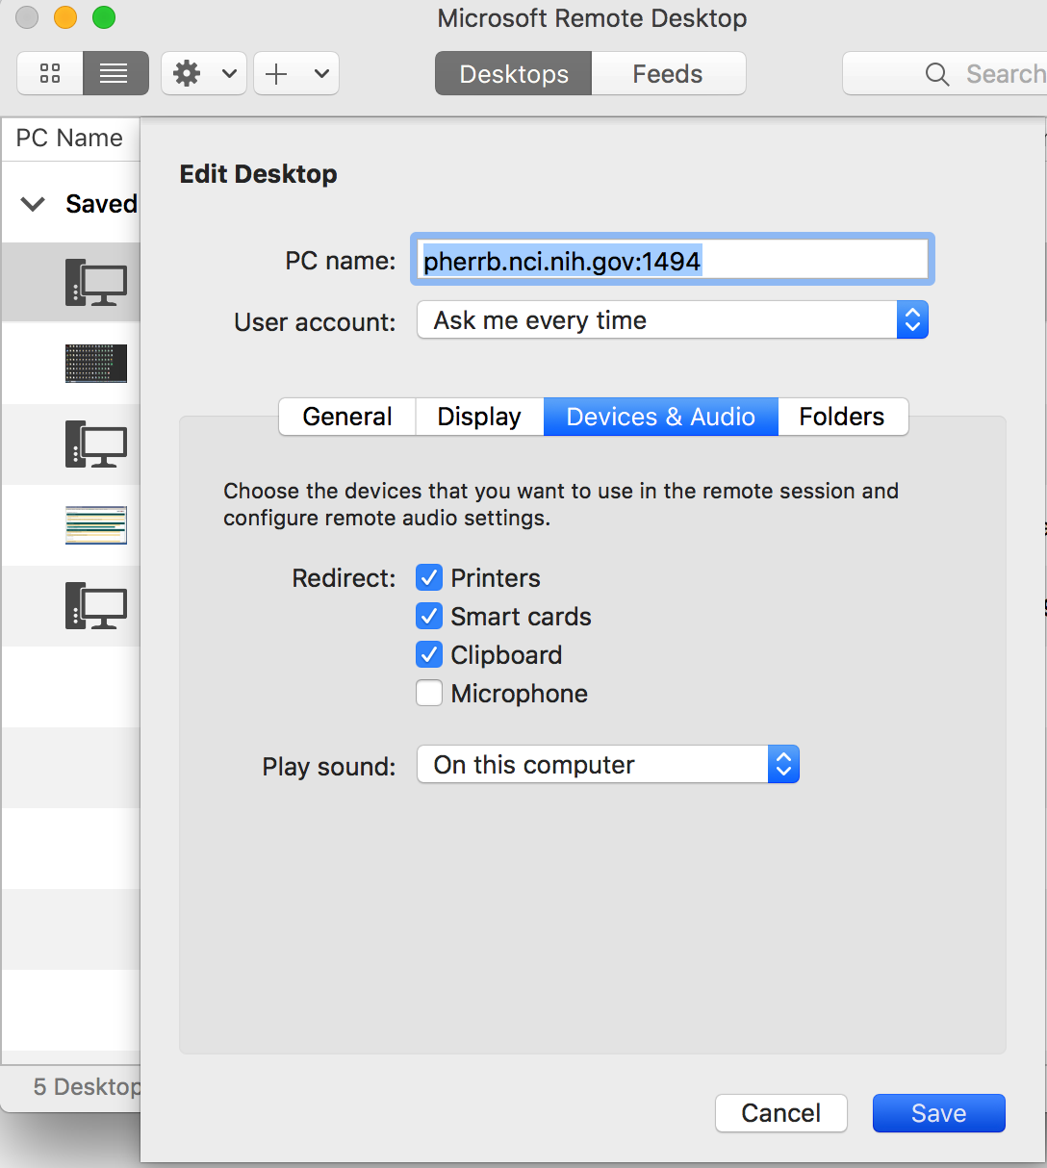Switch to the Folders tab
Image resolution: width=1047 pixels, height=1168 pixels.
(x=842, y=417)
